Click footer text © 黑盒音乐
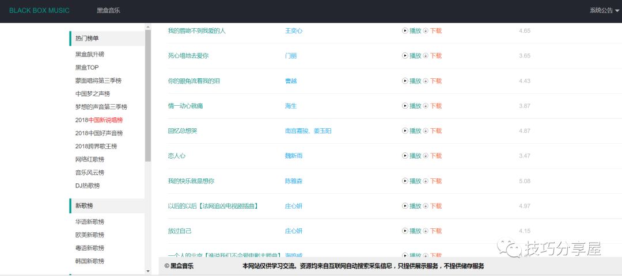Viewport: 622px width, 276px height. (179, 266)
